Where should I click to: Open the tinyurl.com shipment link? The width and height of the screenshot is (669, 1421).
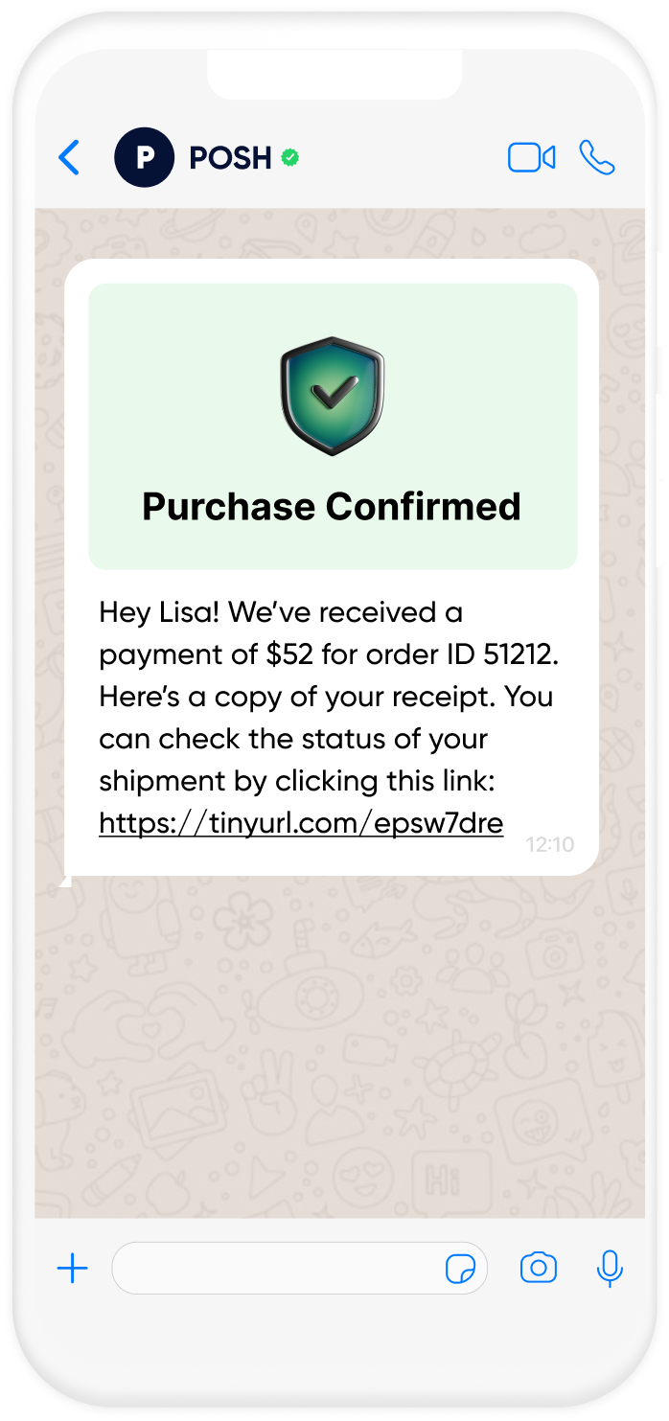tap(301, 823)
